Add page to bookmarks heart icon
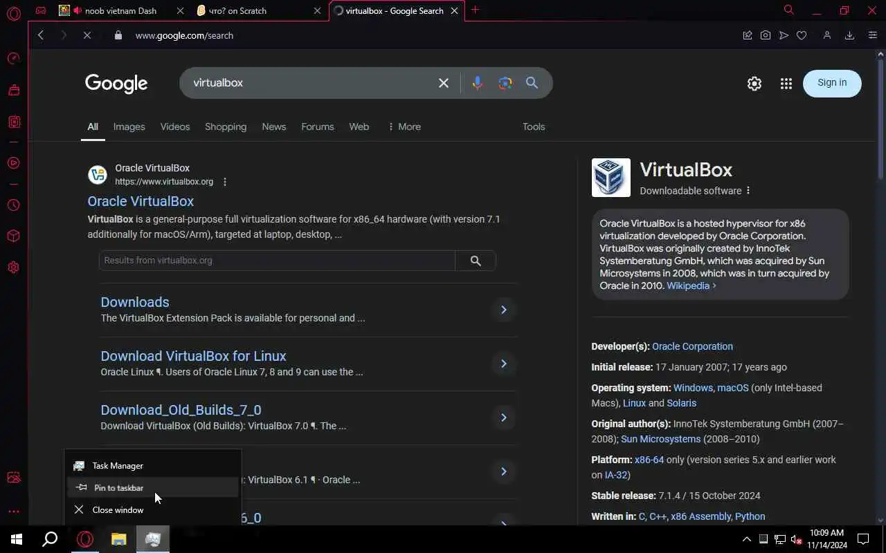The width and height of the screenshot is (886, 553). click(802, 35)
